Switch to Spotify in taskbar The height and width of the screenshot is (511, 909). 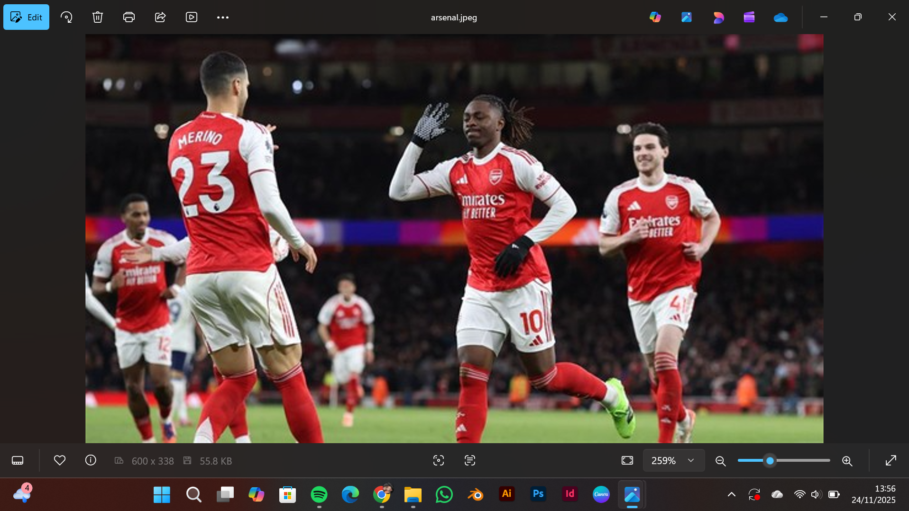319,494
